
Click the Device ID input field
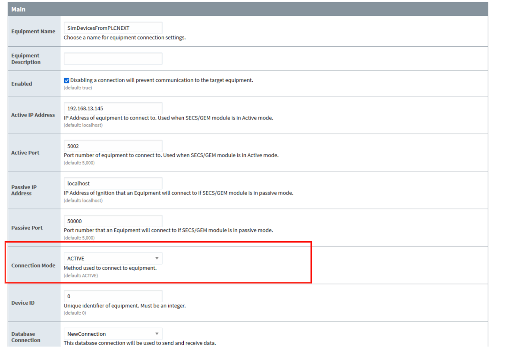point(113,296)
